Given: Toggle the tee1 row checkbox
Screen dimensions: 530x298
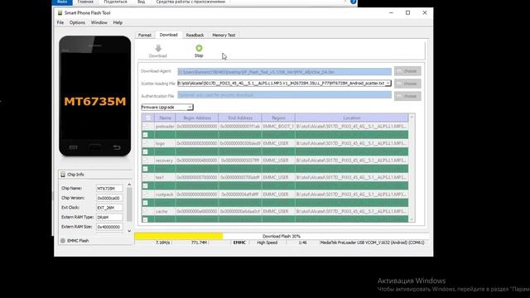Looking at the screenshot, I should (146, 177).
